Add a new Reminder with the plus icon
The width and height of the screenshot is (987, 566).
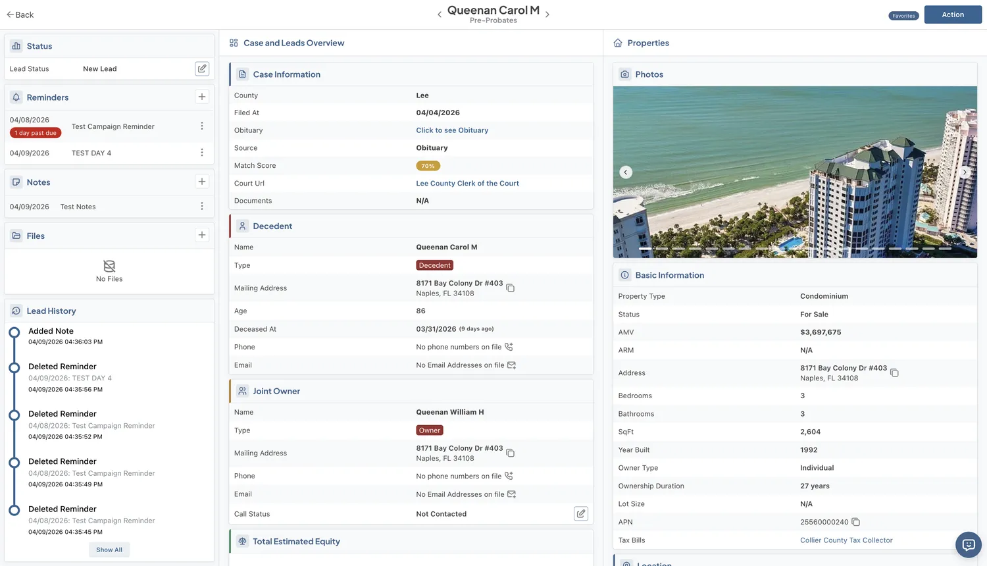point(202,97)
